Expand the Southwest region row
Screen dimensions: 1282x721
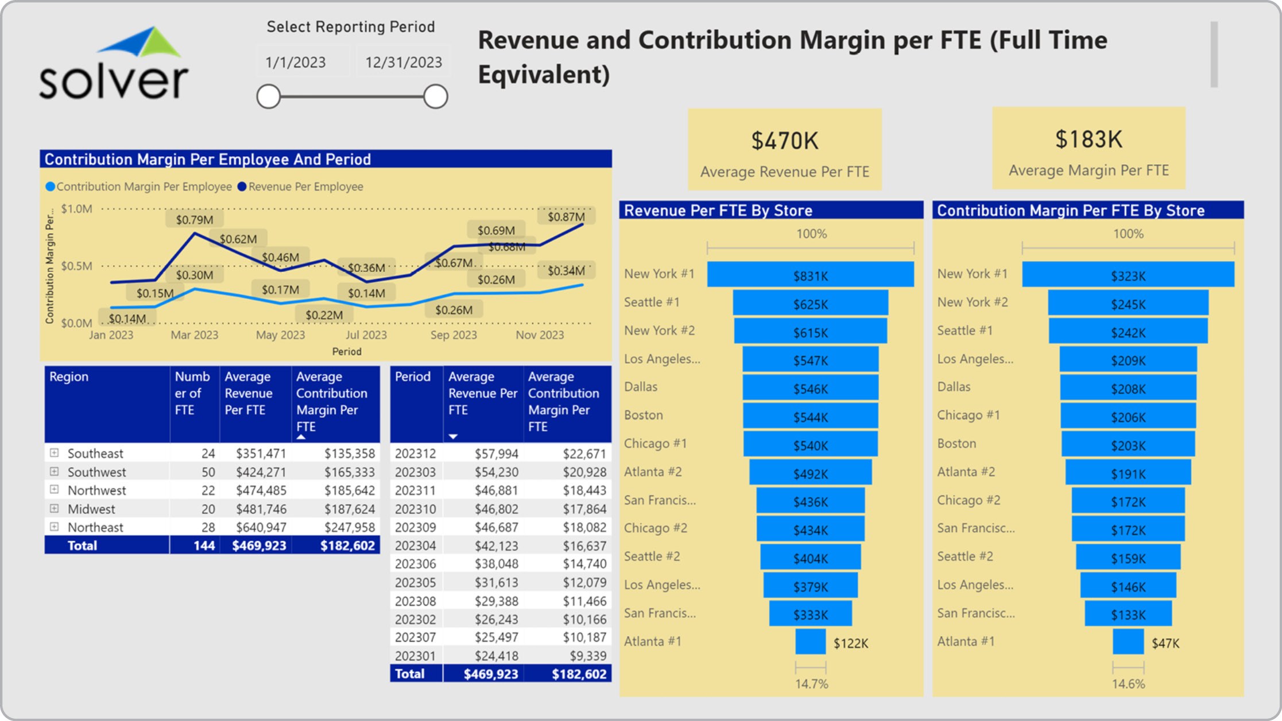point(54,471)
